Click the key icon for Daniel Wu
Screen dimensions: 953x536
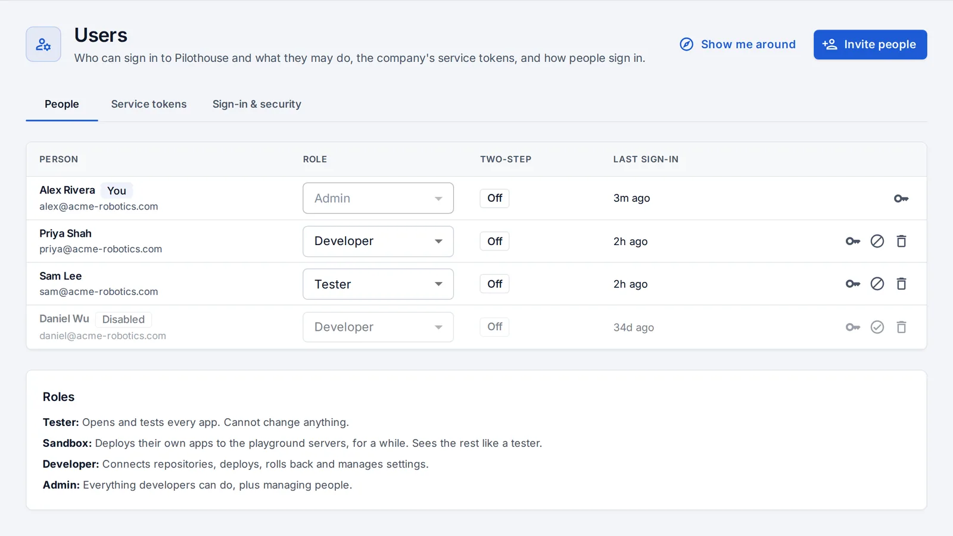pyautogui.click(x=853, y=327)
